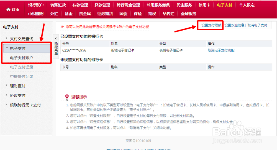
Task: Click card number 6216******6956
Action: tap(74, 50)
